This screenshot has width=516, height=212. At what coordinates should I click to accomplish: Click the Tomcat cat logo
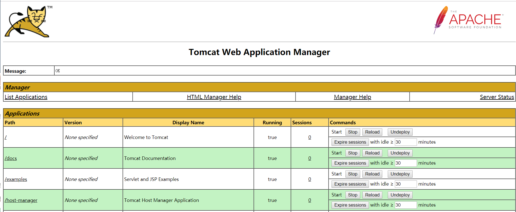point(28,21)
